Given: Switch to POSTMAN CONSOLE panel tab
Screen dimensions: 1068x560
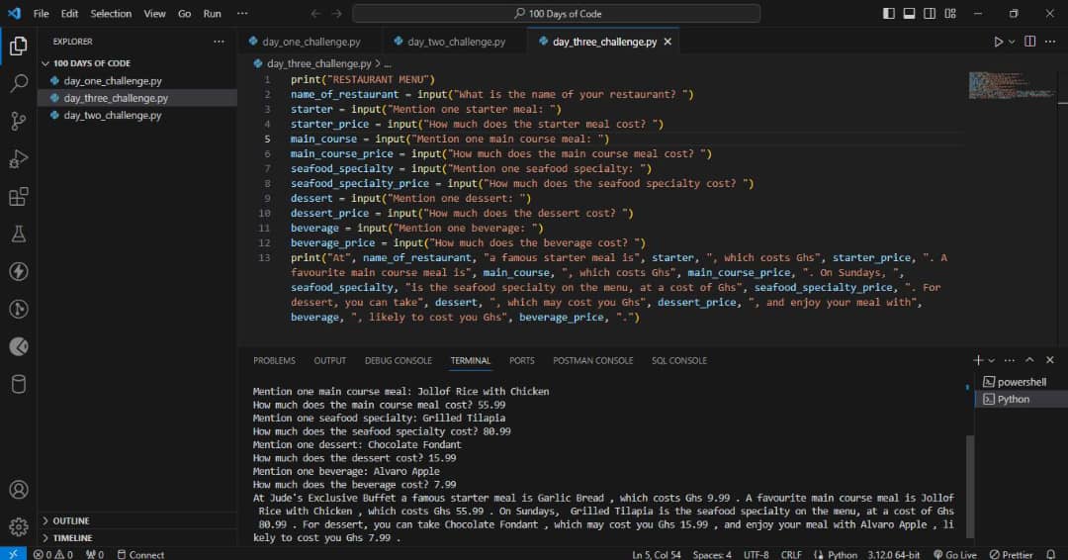Looking at the screenshot, I should tap(592, 360).
